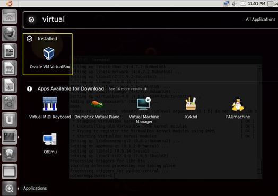Click the clock showing 11:51 PM
Image resolution: width=278 pixels, height=196 pixels.
click(256, 4)
